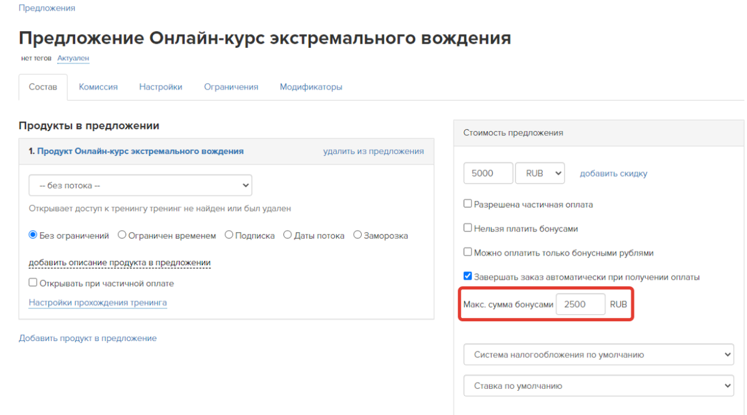The height and width of the screenshot is (415, 747).
Task: Expand Ставка по умолчанию dropdown
Action: [599, 386]
